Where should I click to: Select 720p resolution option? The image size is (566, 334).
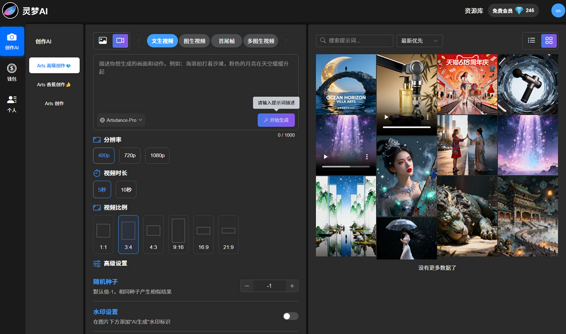tap(130, 156)
